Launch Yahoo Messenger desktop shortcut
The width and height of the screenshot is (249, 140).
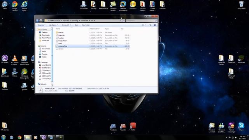click(231, 128)
